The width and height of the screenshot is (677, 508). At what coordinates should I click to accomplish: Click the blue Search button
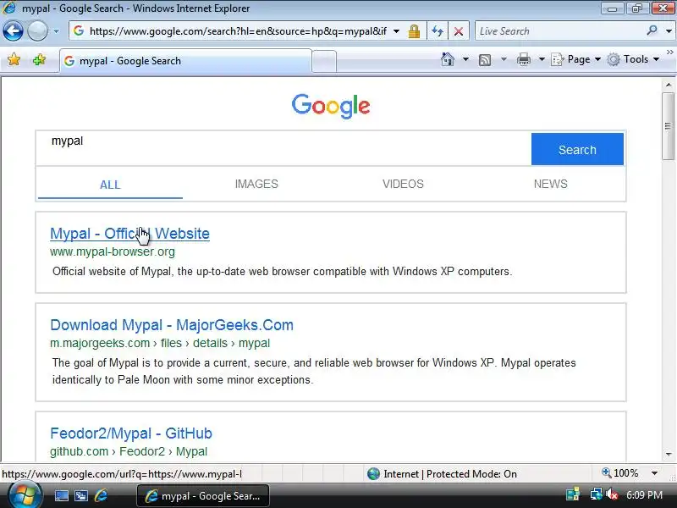tap(577, 150)
